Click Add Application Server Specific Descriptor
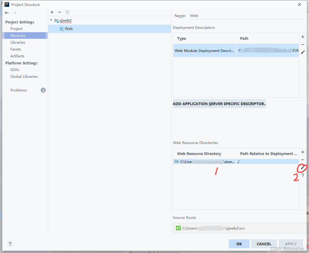Viewport: 309px width, 253px height. [x=219, y=104]
